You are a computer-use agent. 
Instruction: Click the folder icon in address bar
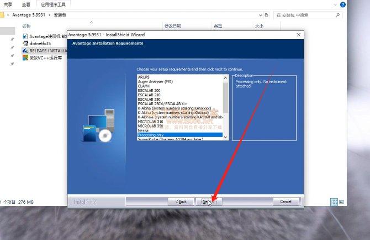point(2,15)
